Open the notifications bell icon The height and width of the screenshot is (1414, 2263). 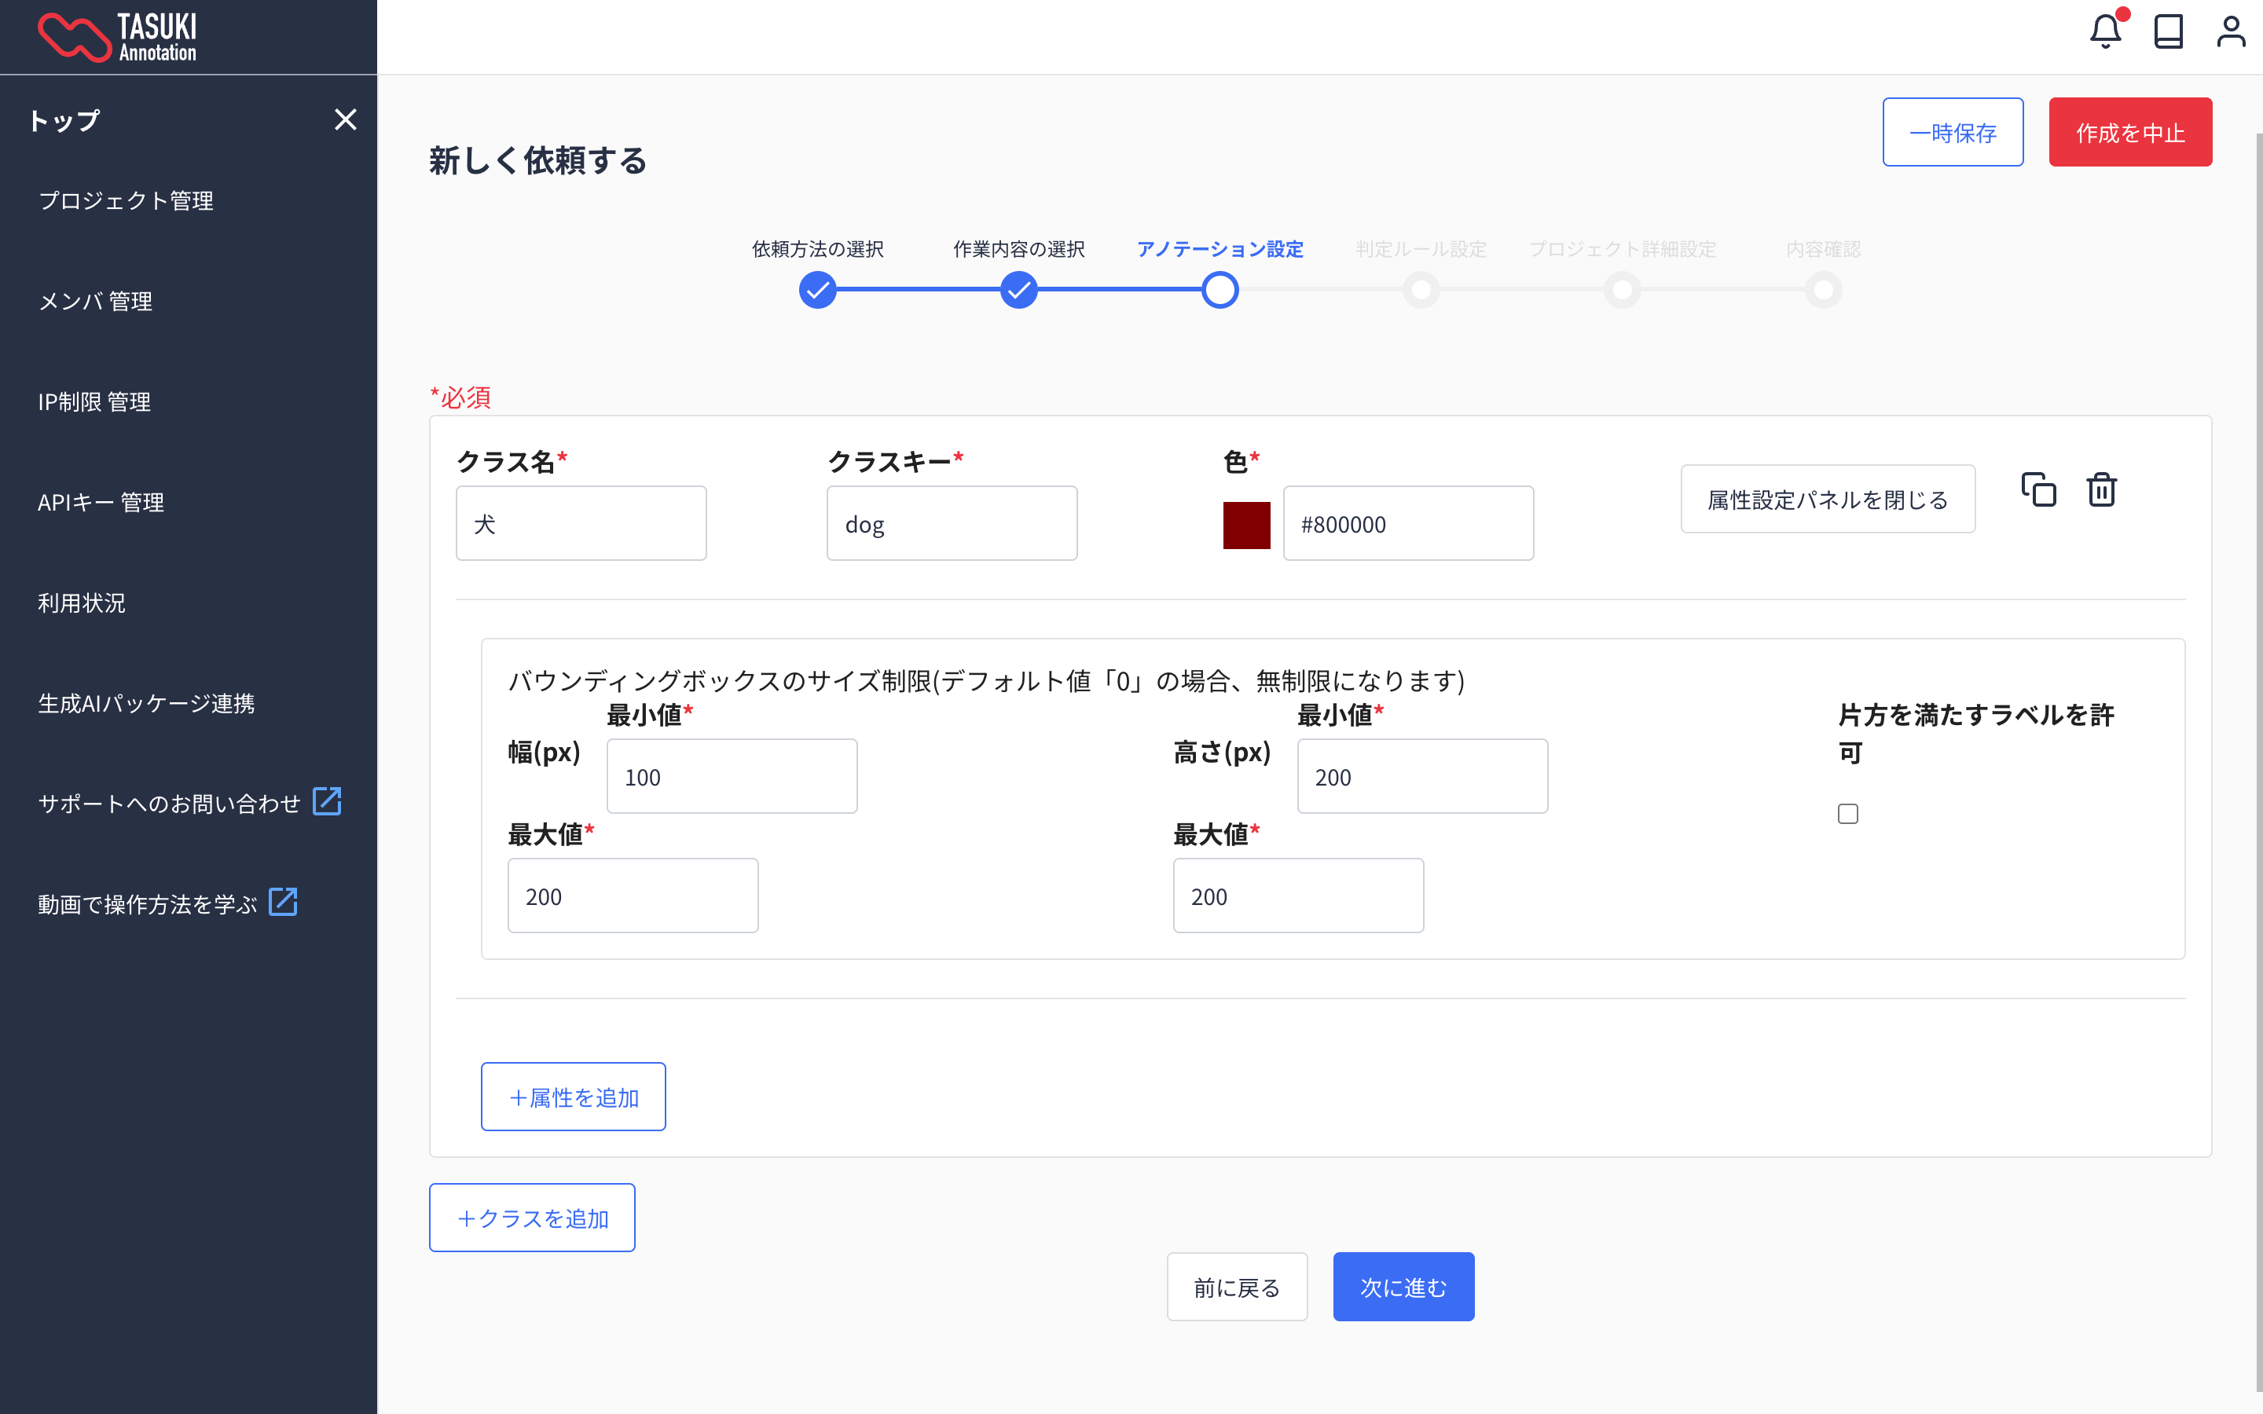tap(2105, 33)
